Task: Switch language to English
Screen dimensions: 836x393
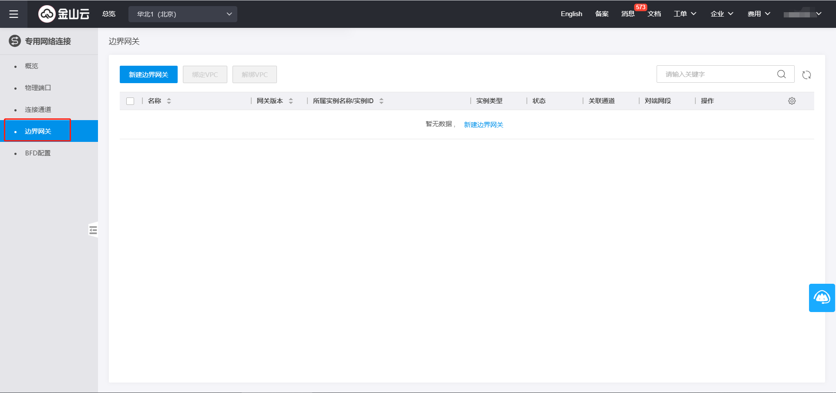Action: pyautogui.click(x=571, y=14)
